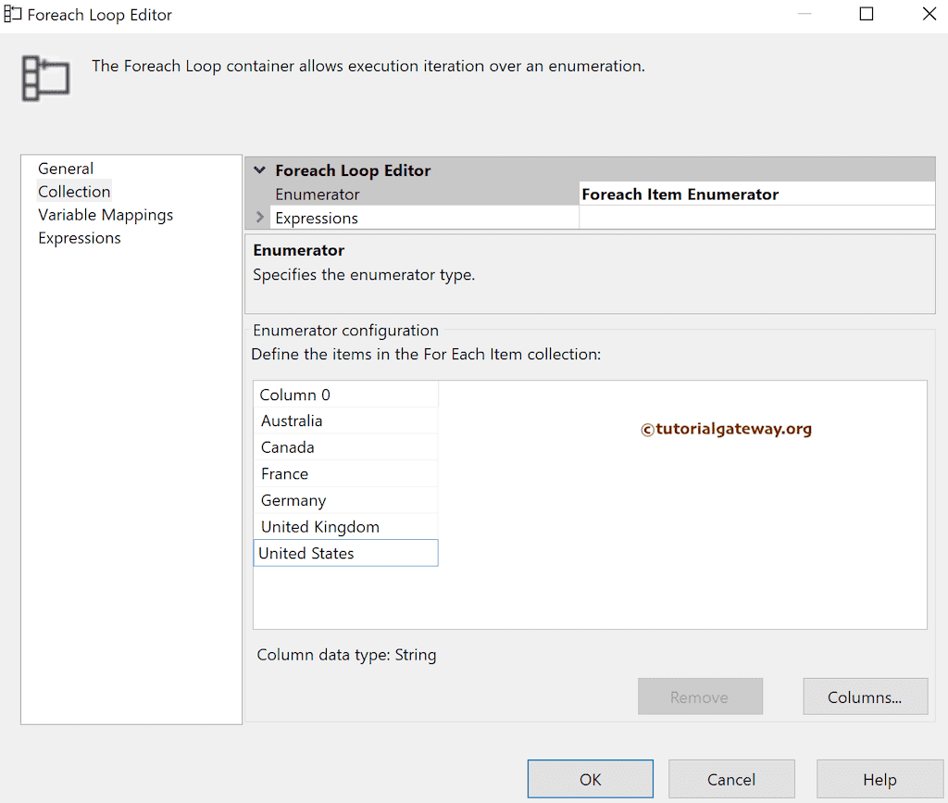Open Help for this dialog

879,779
